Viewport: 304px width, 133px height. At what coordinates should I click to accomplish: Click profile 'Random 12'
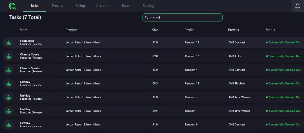click(x=192, y=56)
